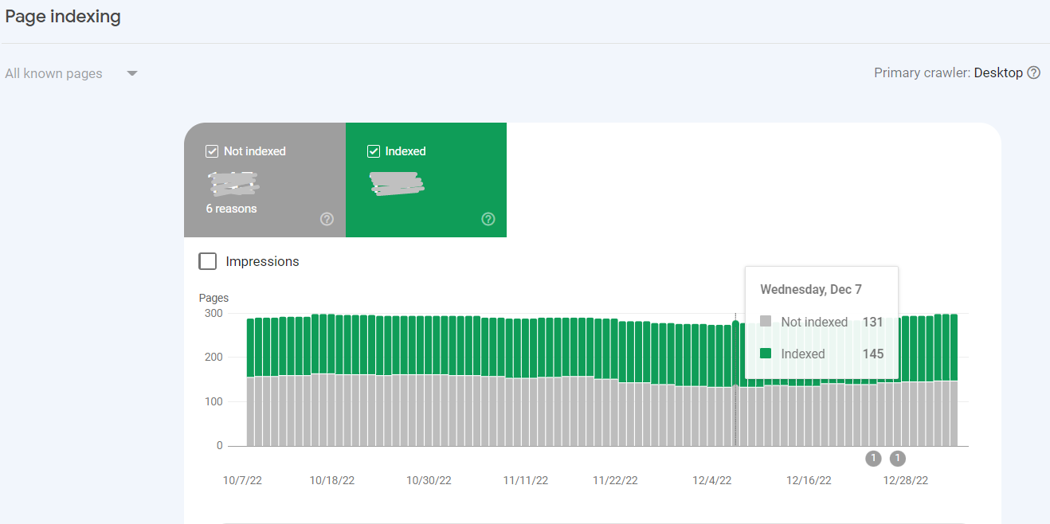1050x524 pixels.
Task: Click green Indexed legend swatch in tooltip
Action: click(x=766, y=354)
